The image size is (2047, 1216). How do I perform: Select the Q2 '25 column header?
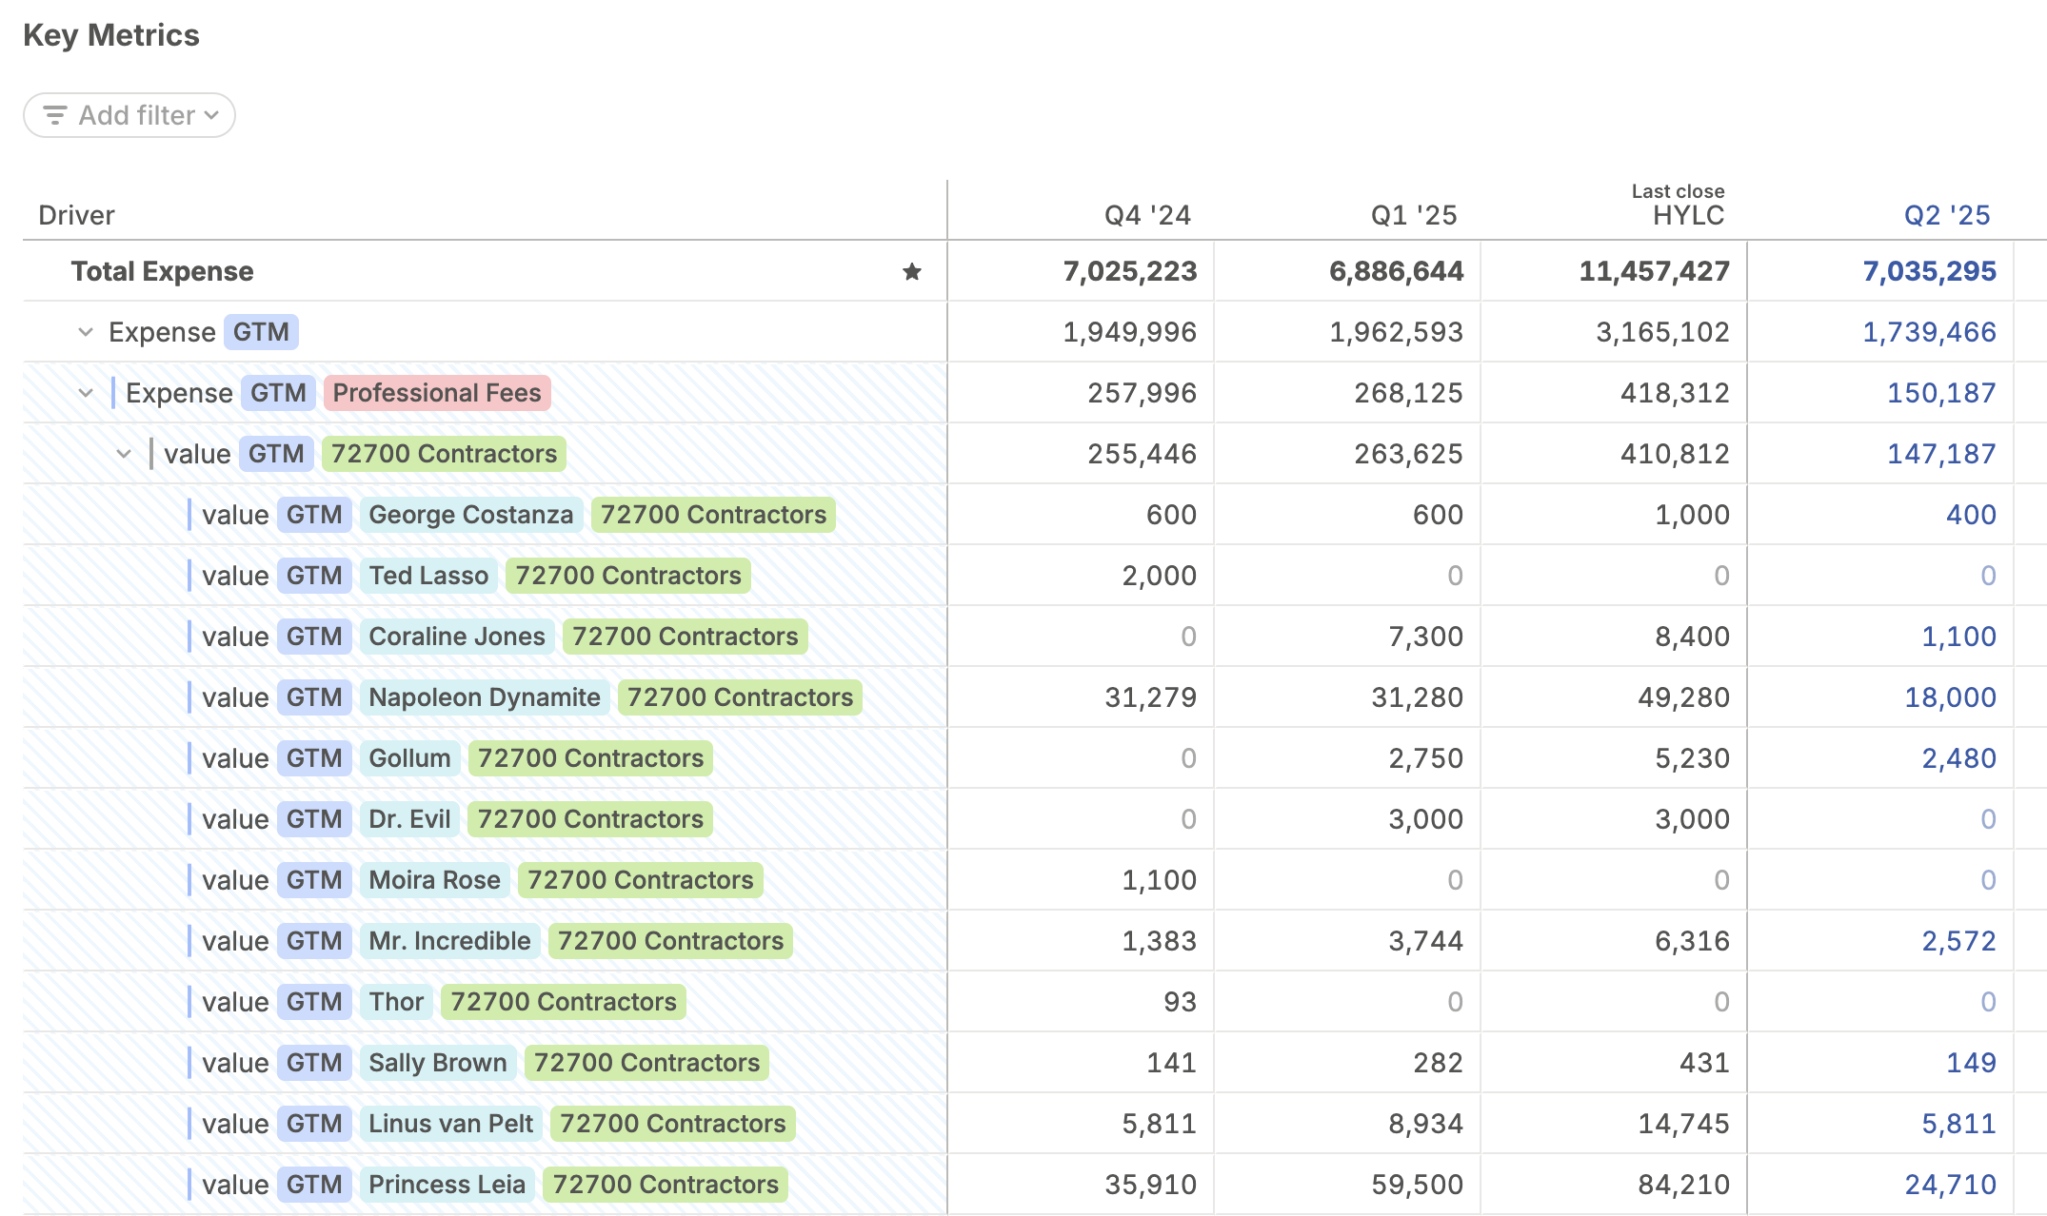click(x=1946, y=215)
